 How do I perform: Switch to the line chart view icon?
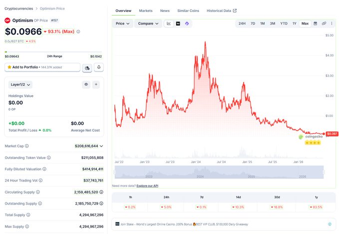[169, 23]
